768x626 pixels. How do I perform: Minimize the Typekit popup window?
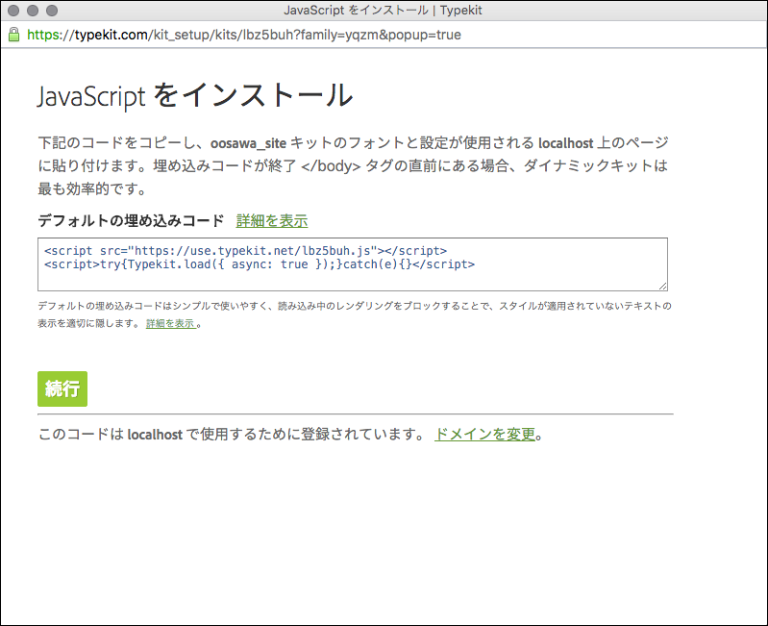click(x=33, y=11)
